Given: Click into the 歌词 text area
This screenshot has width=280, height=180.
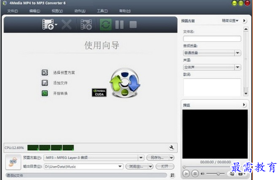Looking at the screenshot, I should pos(212,87).
